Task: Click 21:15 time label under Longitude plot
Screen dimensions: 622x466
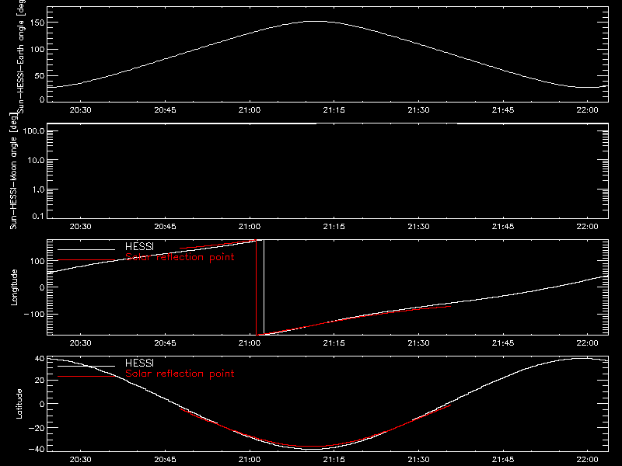Action: tap(334, 343)
